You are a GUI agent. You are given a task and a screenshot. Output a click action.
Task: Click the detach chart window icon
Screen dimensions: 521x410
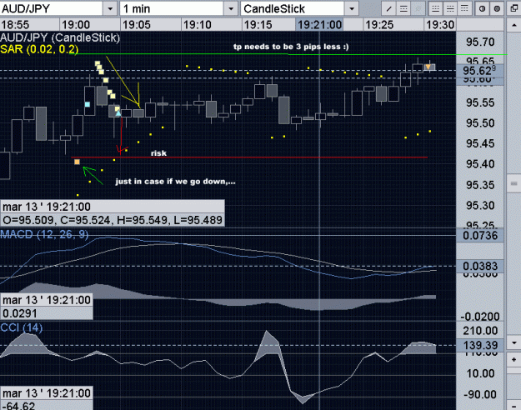(514, 9)
